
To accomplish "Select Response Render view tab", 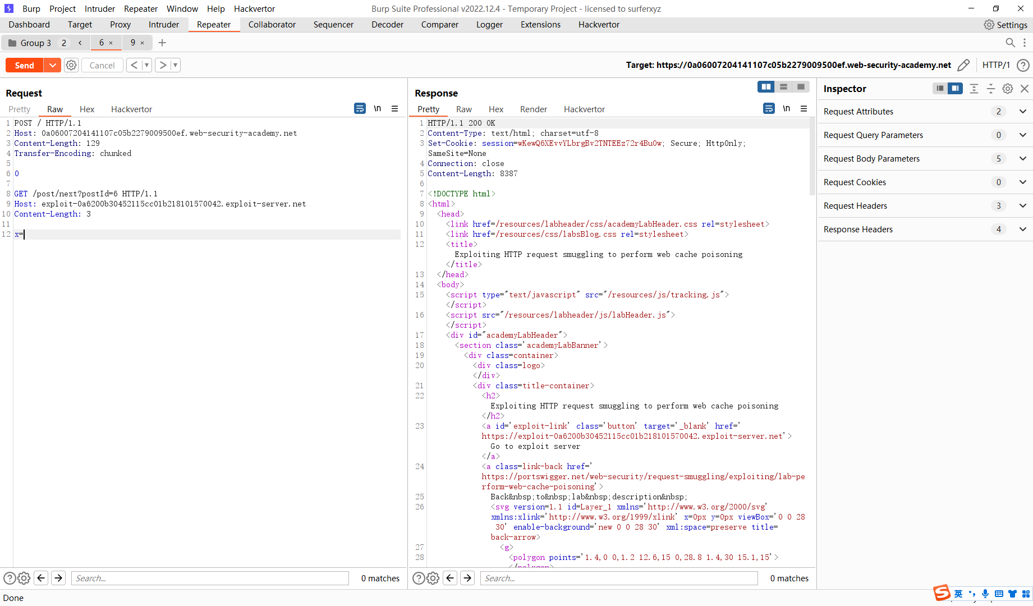I will pyautogui.click(x=533, y=109).
